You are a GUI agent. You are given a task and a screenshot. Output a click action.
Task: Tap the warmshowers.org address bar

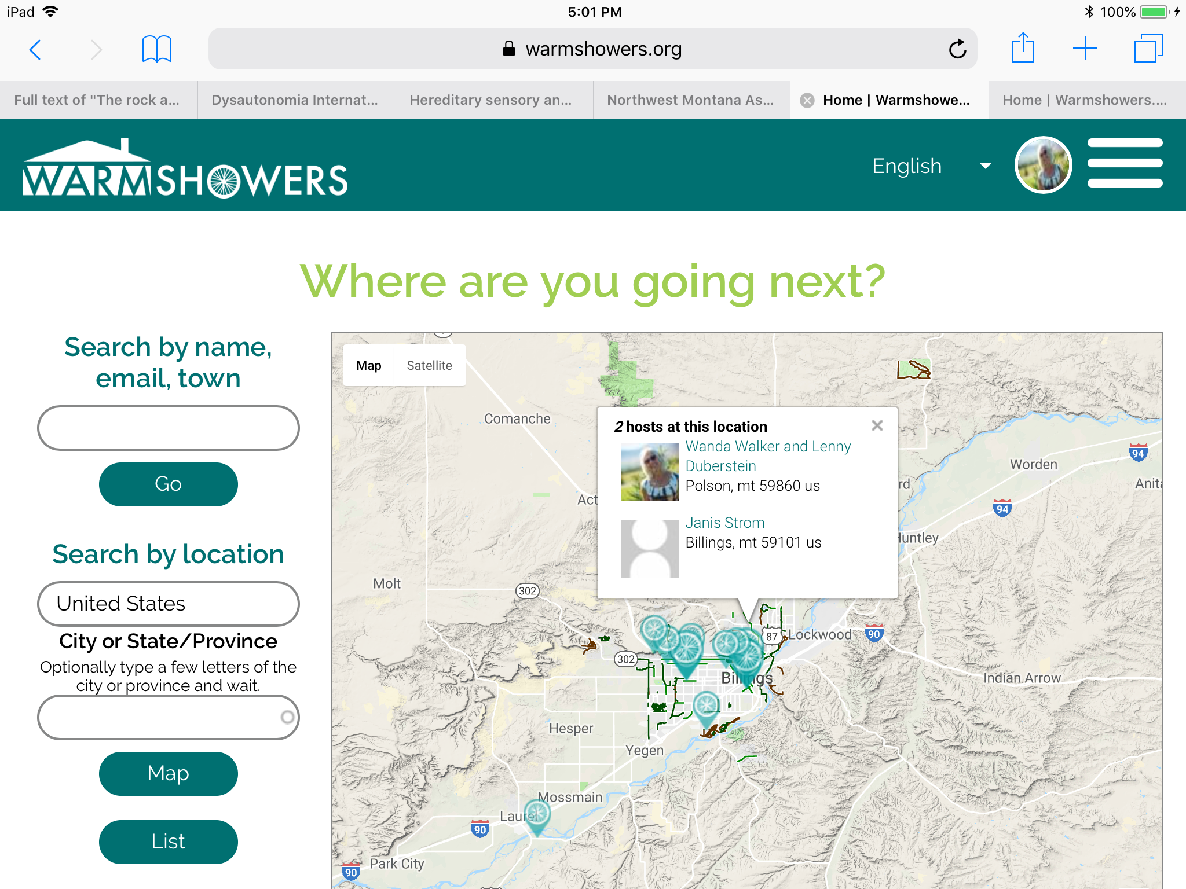592,49
